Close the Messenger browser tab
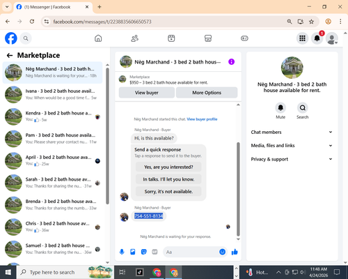Viewport: 348px width, 279px height. 87,7
